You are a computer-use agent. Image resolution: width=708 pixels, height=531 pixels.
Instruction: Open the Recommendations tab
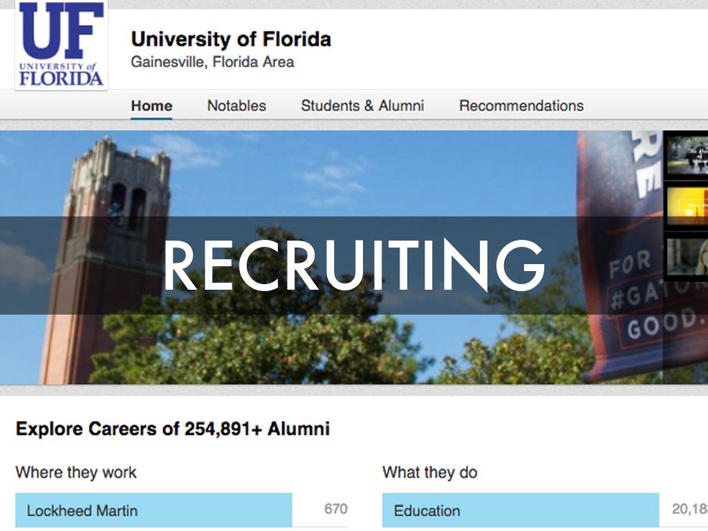coord(521,106)
